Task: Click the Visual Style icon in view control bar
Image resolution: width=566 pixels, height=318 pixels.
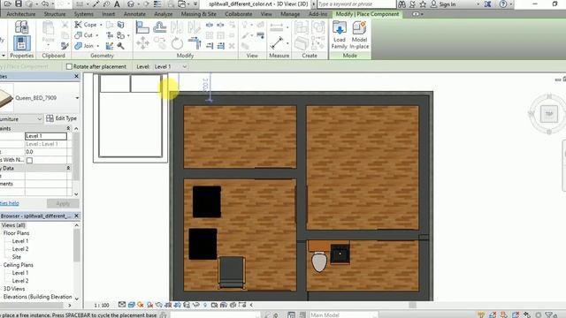Action: point(132,305)
